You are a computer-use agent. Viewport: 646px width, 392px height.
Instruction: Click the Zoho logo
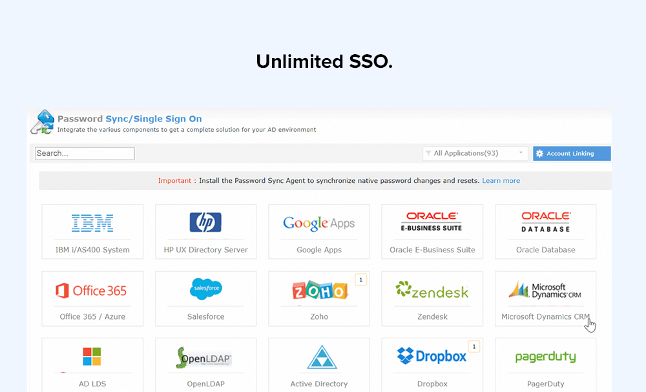tap(320, 291)
